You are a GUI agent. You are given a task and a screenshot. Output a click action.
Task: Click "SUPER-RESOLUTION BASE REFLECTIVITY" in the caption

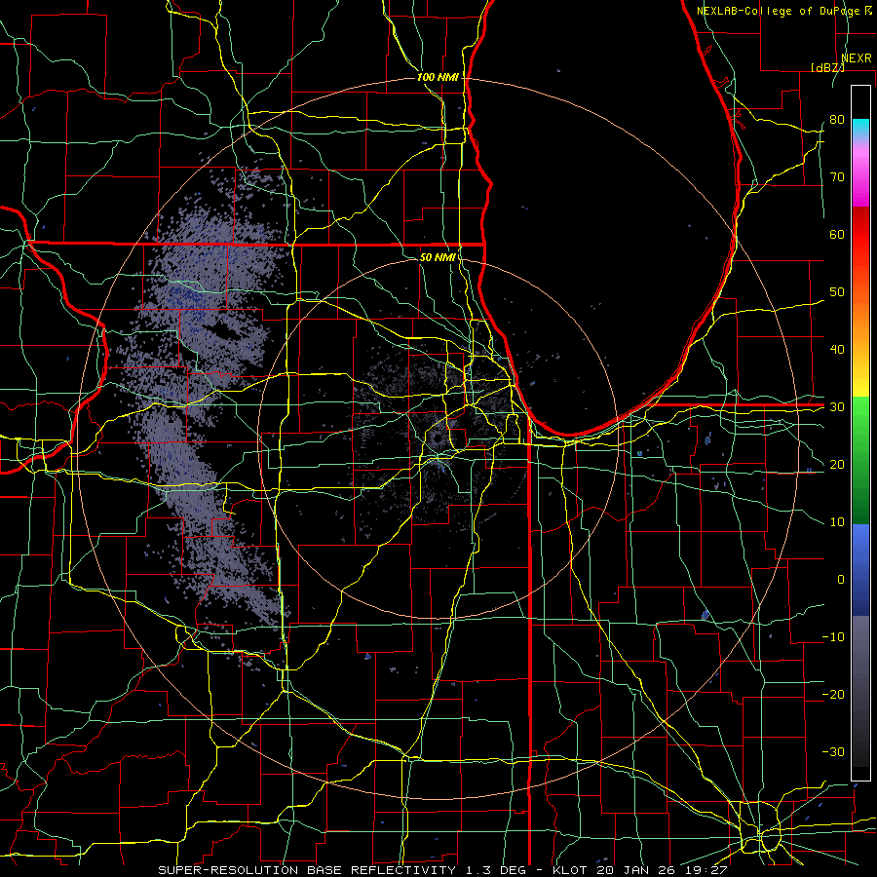[x=307, y=870]
